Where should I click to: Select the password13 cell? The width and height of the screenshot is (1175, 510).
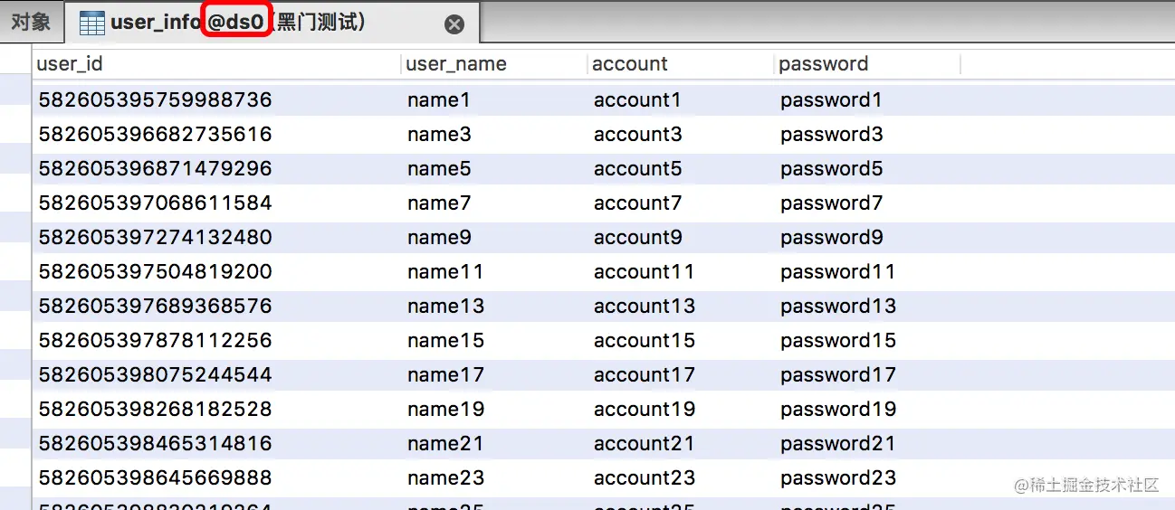click(837, 307)
